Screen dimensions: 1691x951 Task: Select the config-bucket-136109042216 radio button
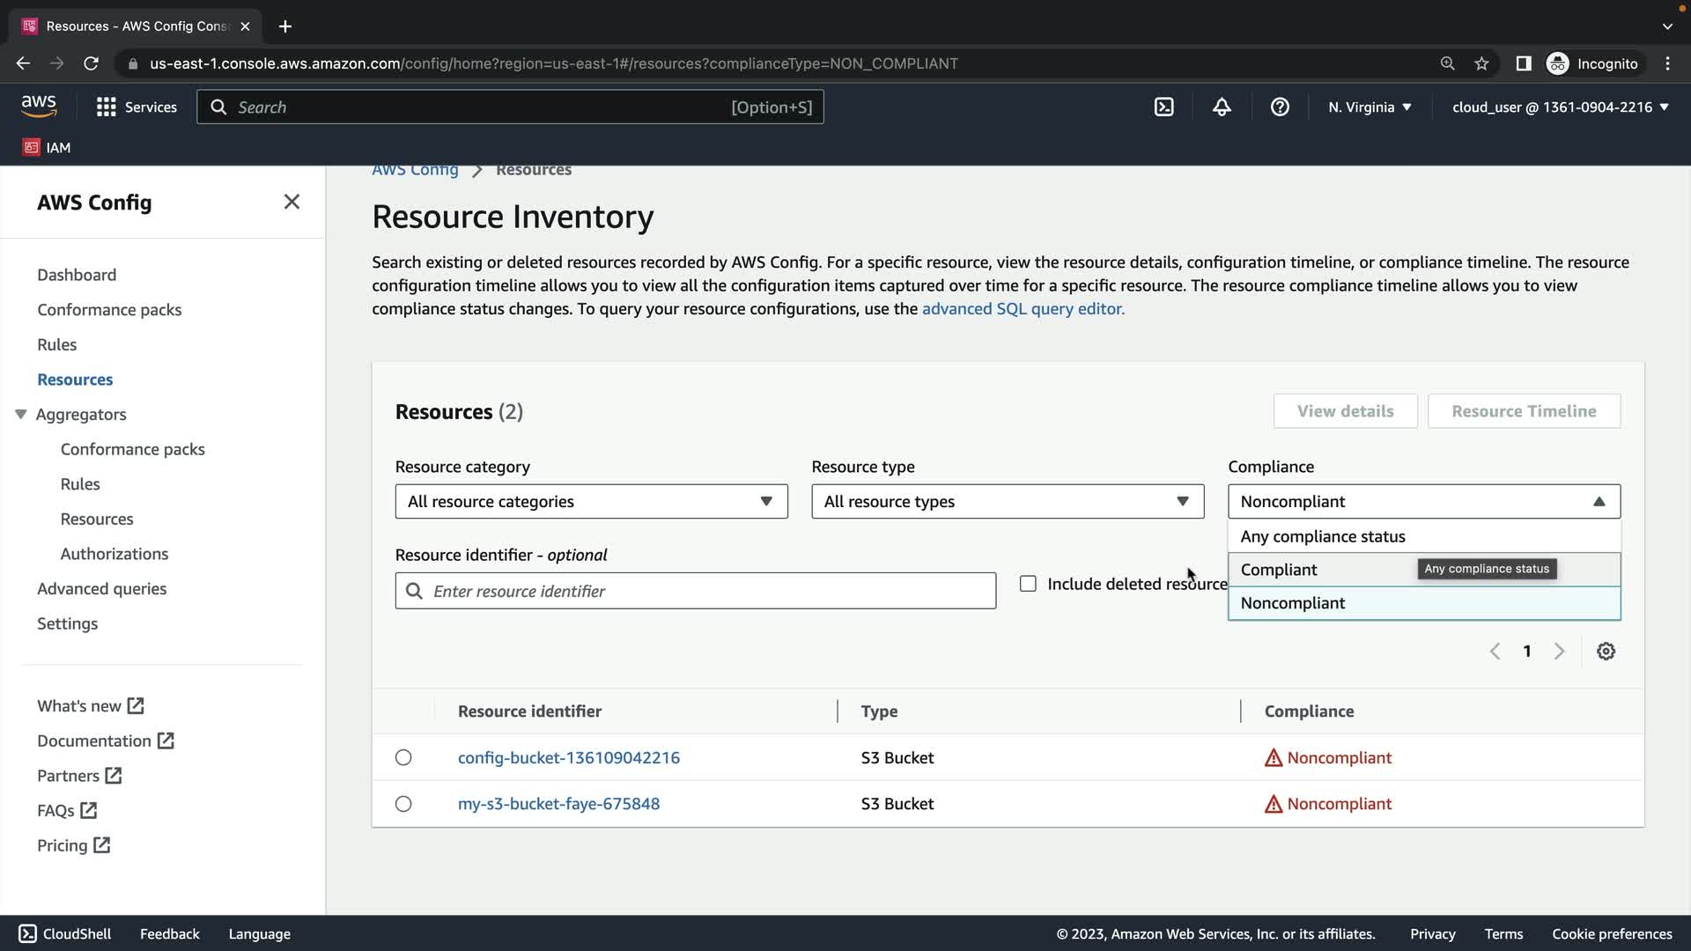tap(403, 757)
